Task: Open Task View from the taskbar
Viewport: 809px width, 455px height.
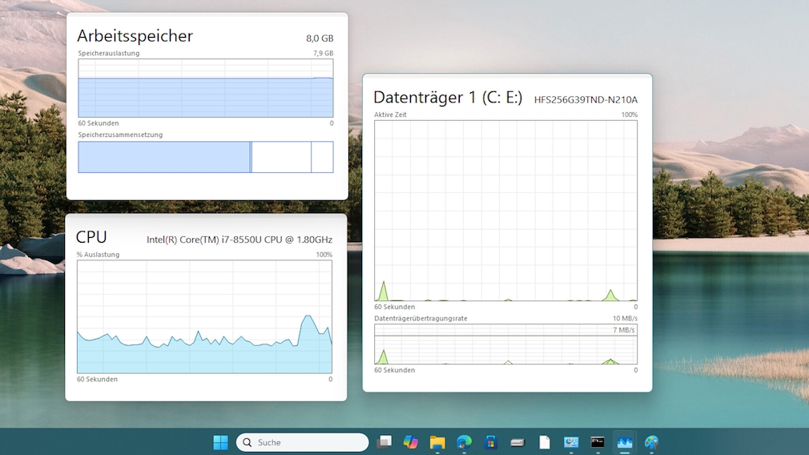Action: click(x=384, y=442)
